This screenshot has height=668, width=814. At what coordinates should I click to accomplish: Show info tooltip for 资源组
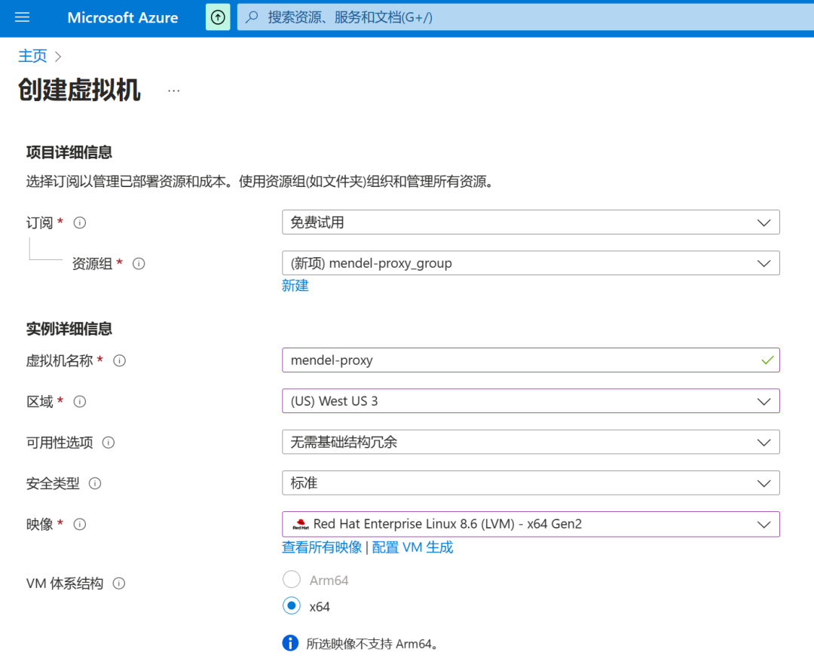pyautogui.click(x=139, y=264)
